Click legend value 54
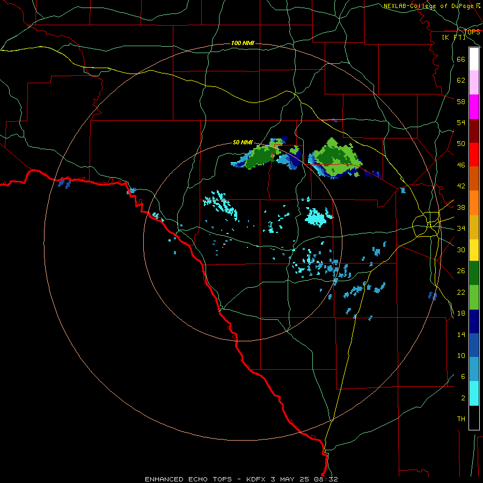Viewport: 483px width, 483px height. coord(461,122)
